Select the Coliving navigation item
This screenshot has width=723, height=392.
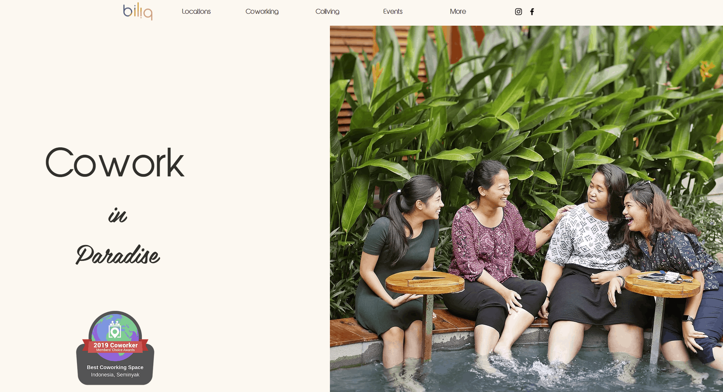pos(327,11)
